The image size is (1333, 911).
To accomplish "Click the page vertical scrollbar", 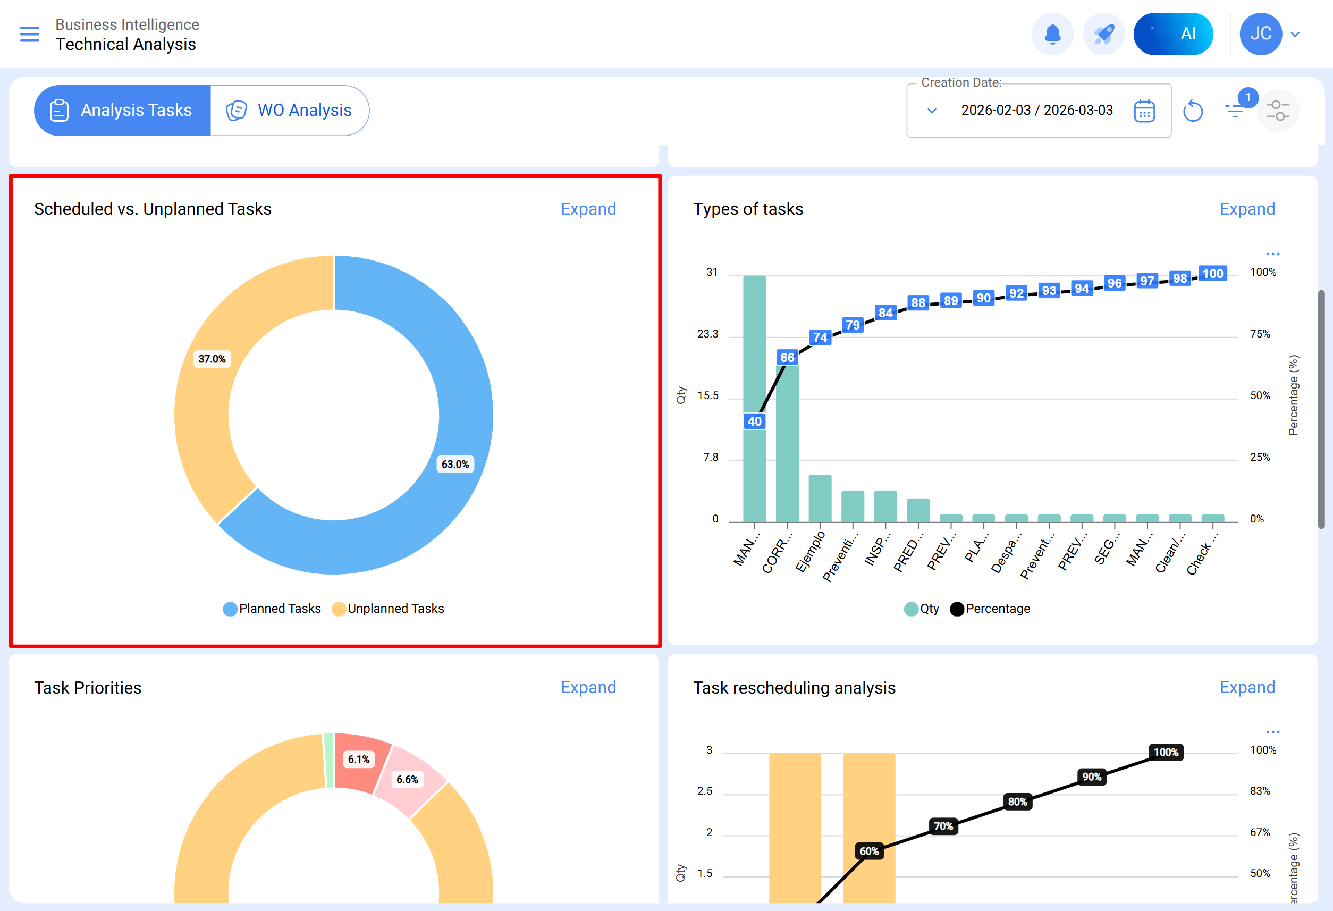I will (x=1321, y=409).
